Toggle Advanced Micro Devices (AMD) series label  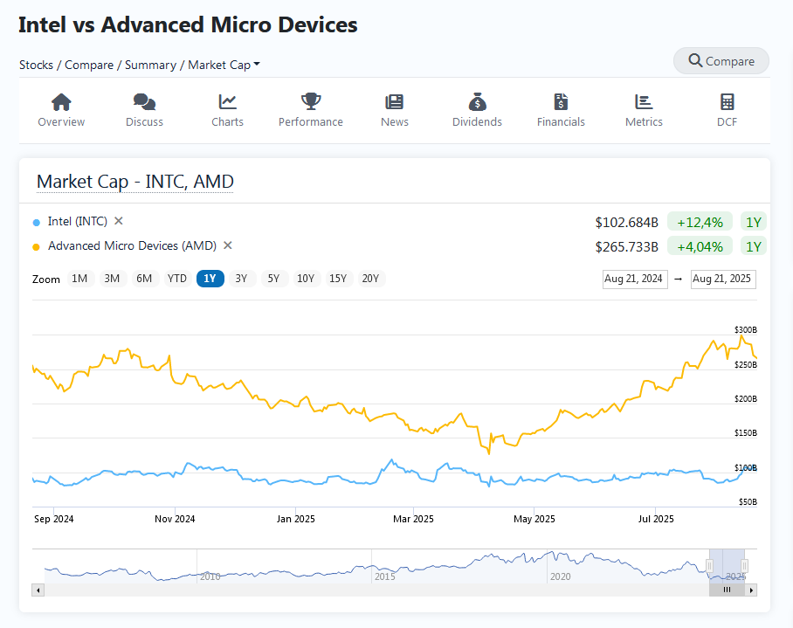point(132,245)
